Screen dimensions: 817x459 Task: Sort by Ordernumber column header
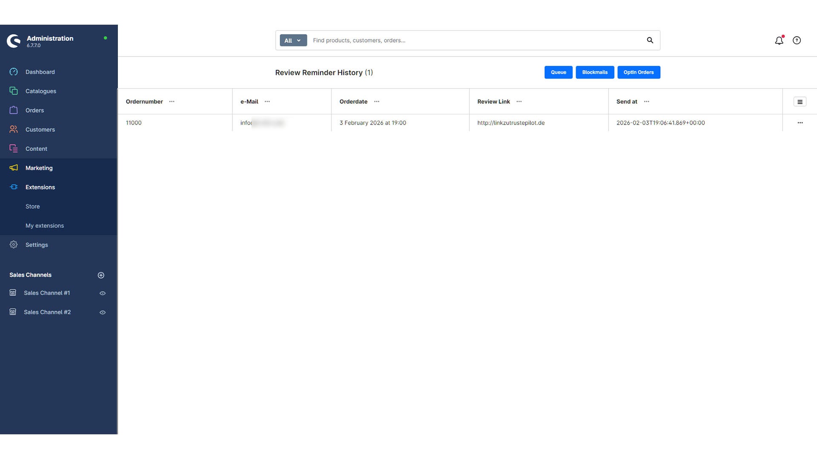(144, 102)
